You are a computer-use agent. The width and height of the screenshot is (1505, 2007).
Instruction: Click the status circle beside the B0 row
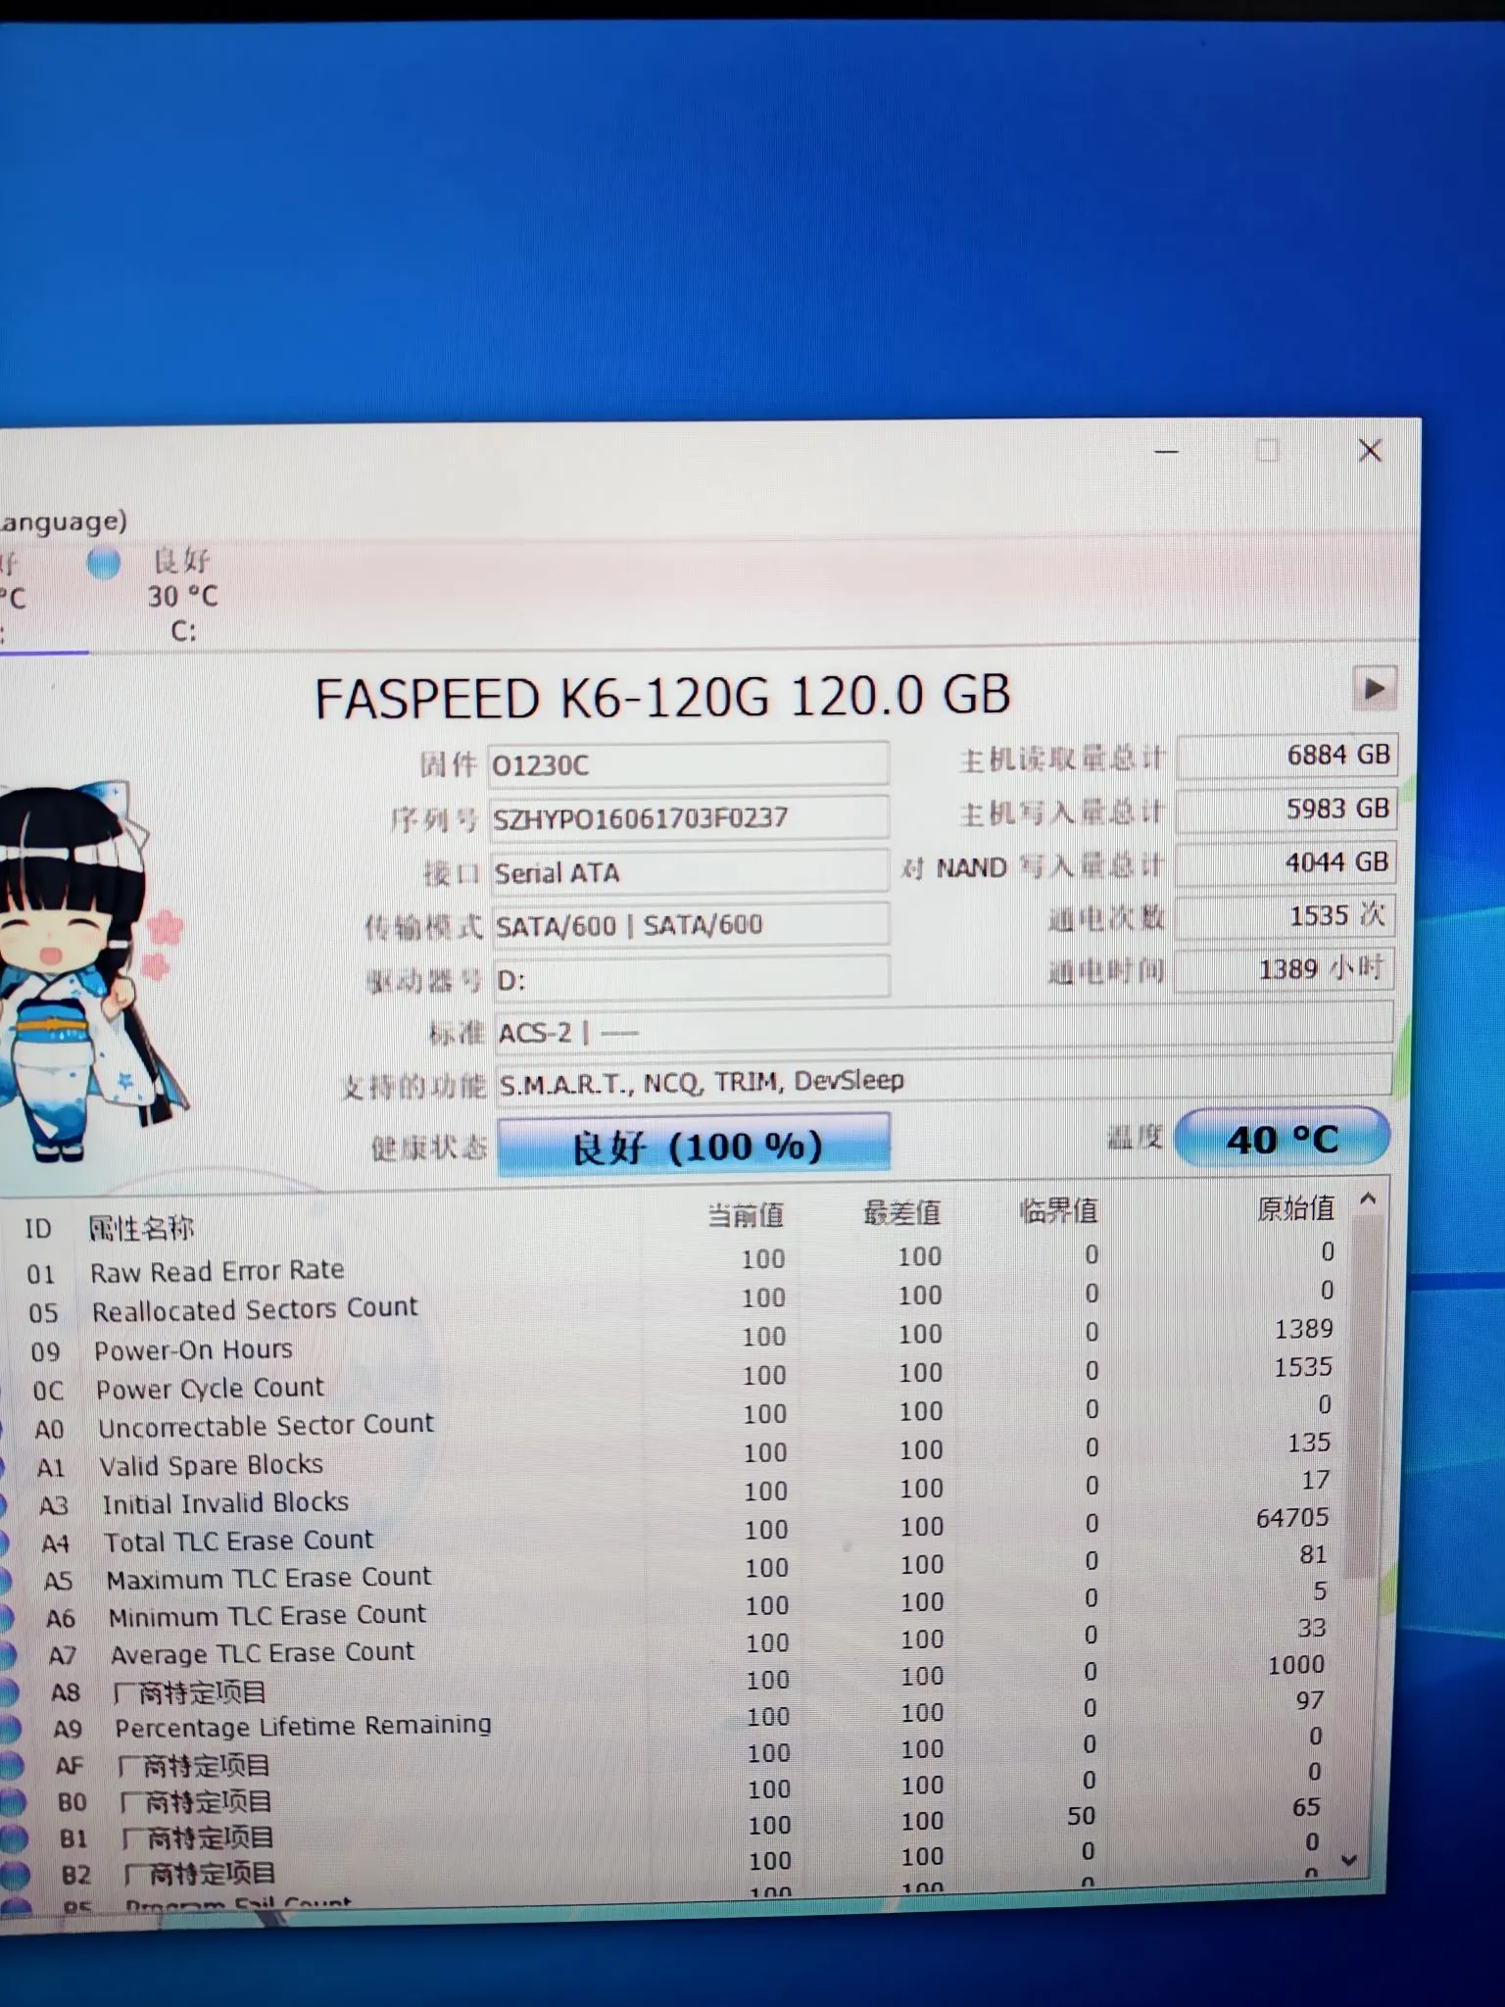(x=11, y=1801)
